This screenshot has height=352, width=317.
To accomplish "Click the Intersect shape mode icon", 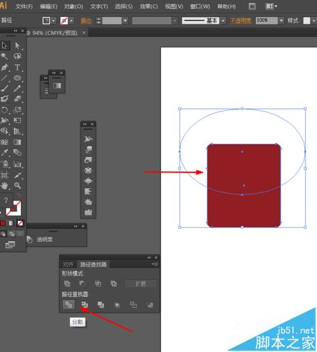I will click(x=98, y=284).
